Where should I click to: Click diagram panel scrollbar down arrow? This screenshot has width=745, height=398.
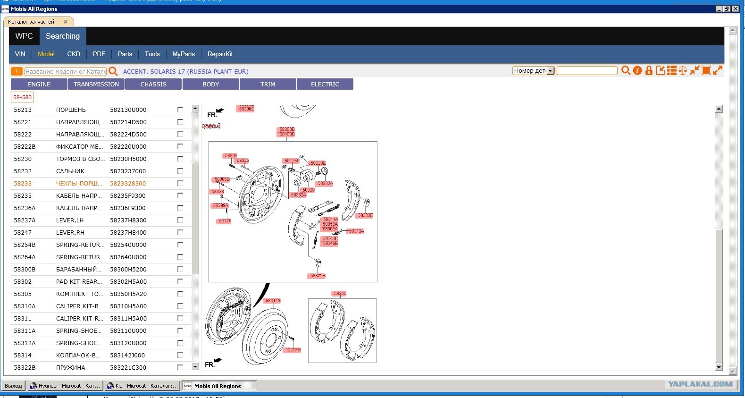(x=719, y=367)
